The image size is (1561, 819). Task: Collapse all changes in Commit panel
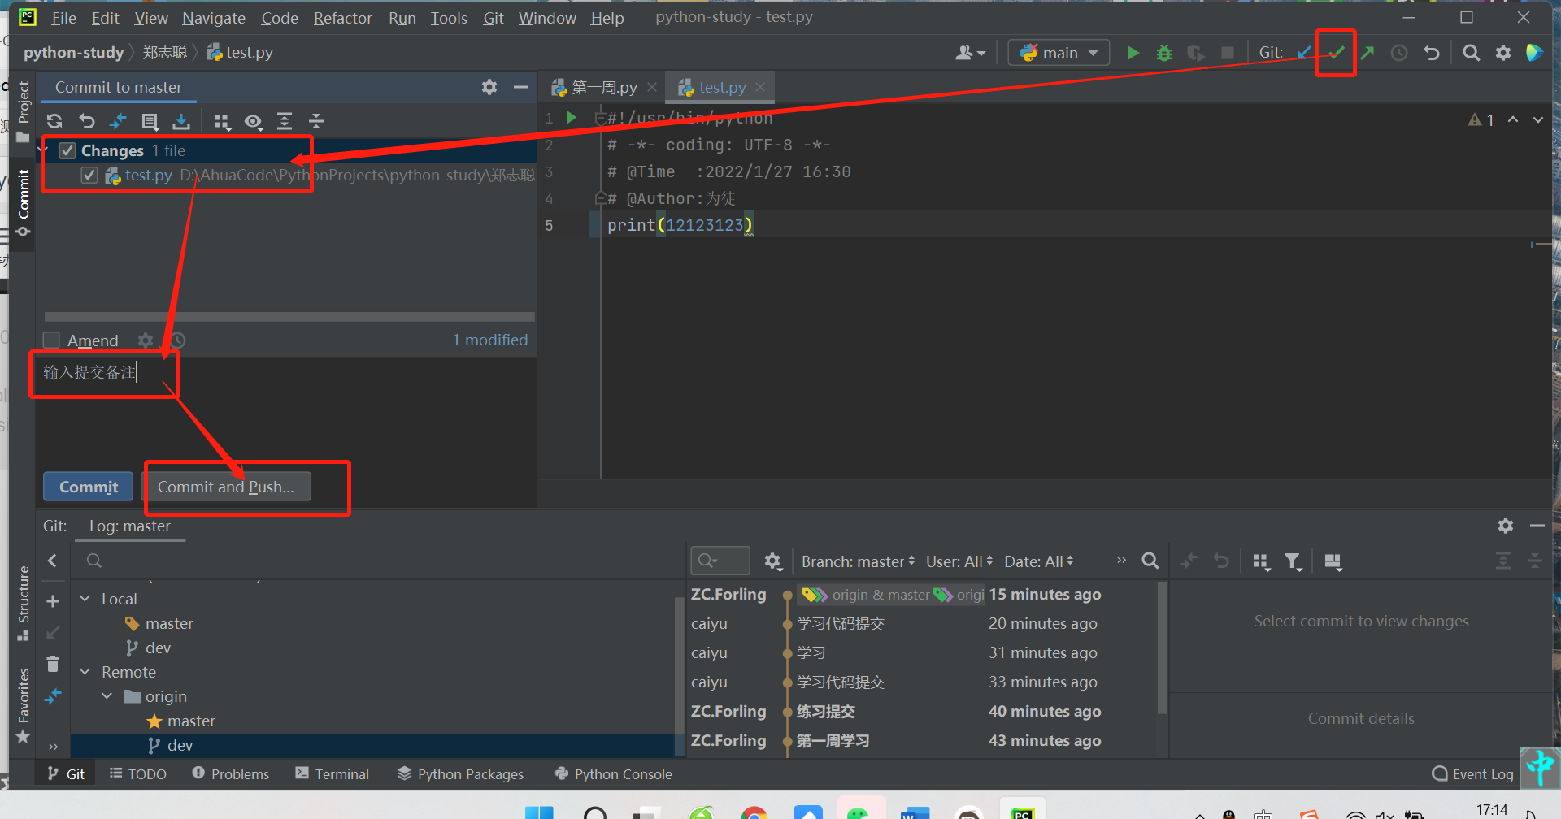tap(316, 121)
